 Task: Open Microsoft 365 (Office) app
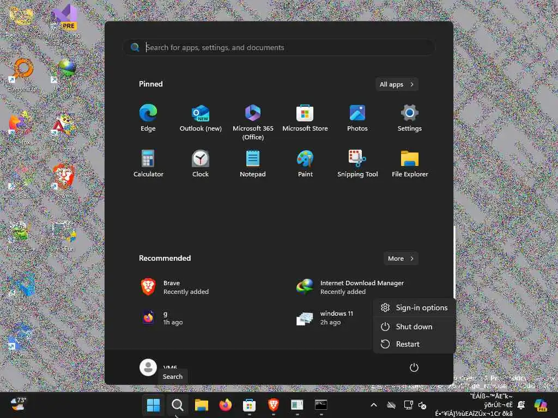(253, 122)
